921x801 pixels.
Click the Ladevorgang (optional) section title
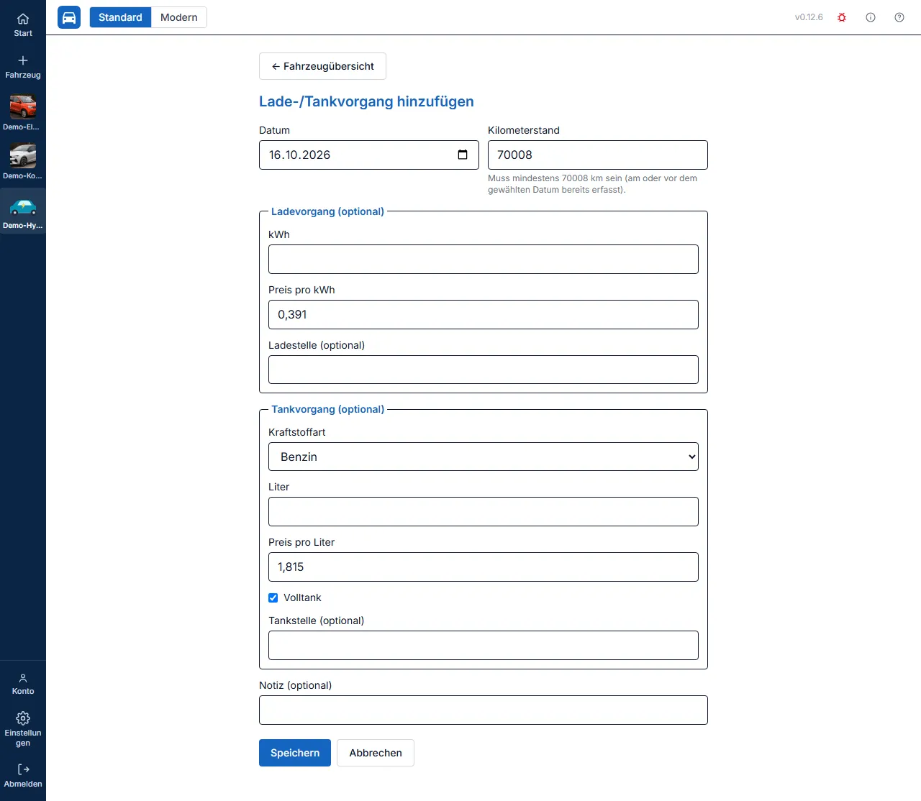click(x=327, y=211)
